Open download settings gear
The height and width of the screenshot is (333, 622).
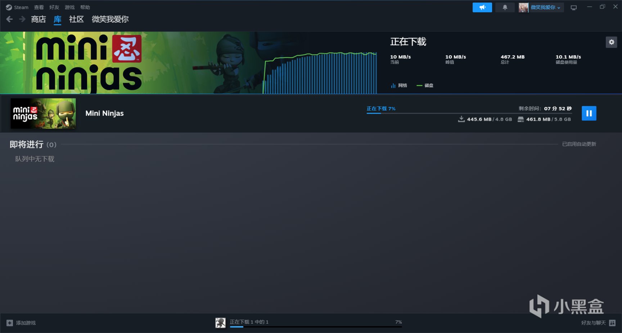612,42
